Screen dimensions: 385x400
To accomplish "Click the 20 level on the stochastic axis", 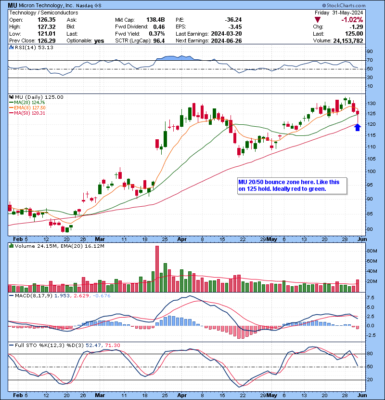I will pyautogui.click(x=370, y=380).
